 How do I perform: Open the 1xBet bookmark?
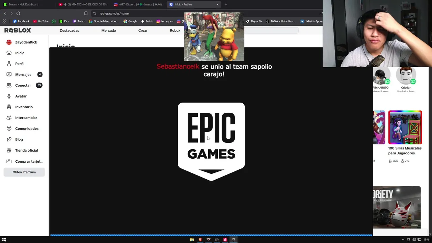pyautogui.click(x=311, y=21)
